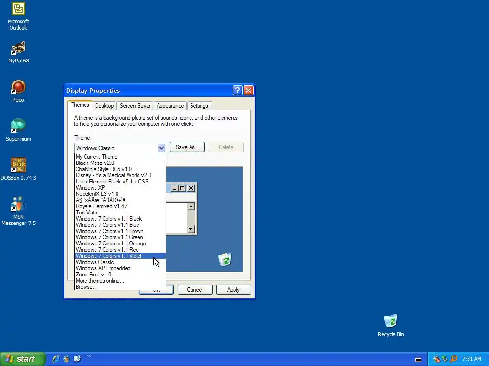Switch to the Screen Saver tab
The image size is (489, 366).
click(x=135, y=106)
